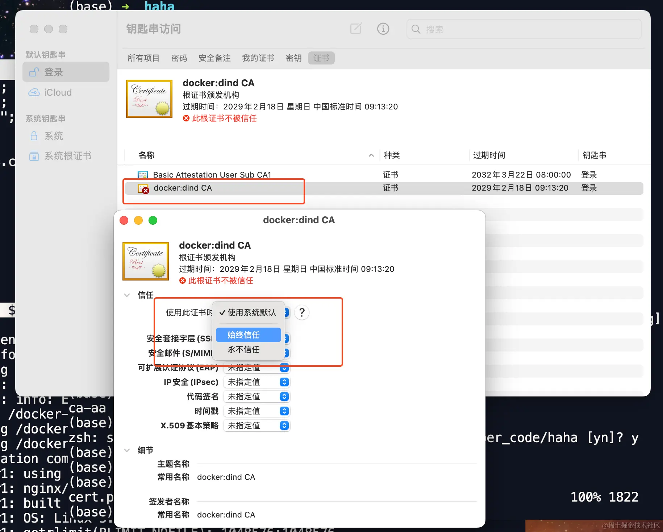Viewport: 663px width, 532px height.
Task: Select 登录 keychain in the sidebar
Action: (66, 72)
